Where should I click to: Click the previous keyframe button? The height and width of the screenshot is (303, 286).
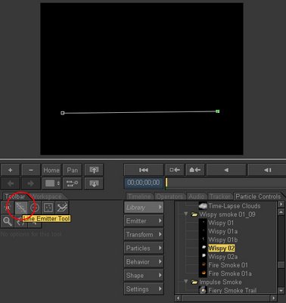[x=195, y=170]
